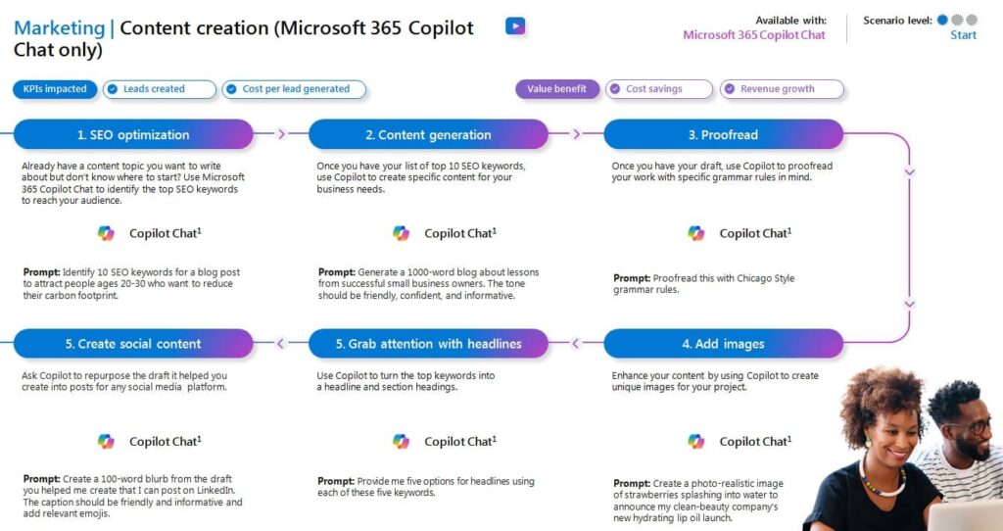1003x531 pixels.
Task: Select the Value benefit tab
Action: [x=556, y=89]
